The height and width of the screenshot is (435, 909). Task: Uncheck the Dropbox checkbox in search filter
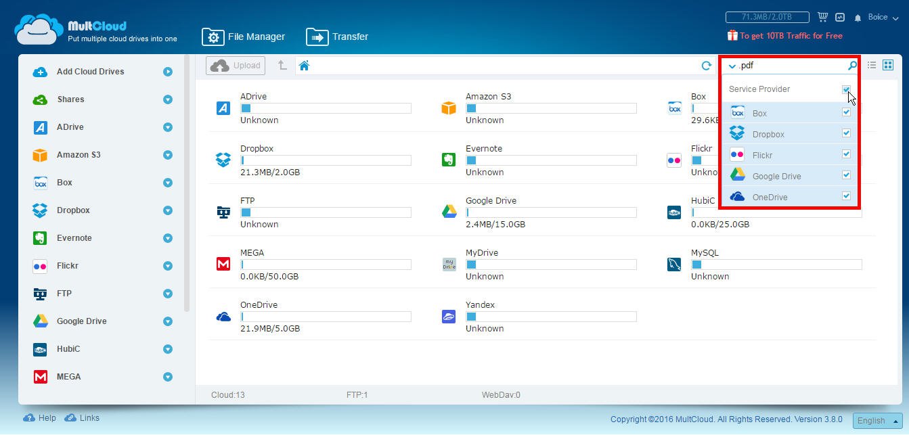[x=846, y=133]
